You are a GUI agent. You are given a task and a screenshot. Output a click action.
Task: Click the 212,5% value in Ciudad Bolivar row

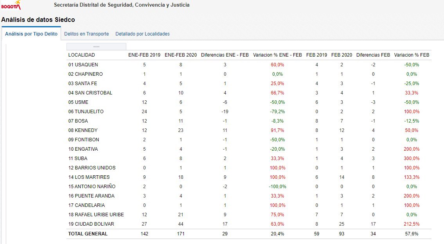point(412,224)
